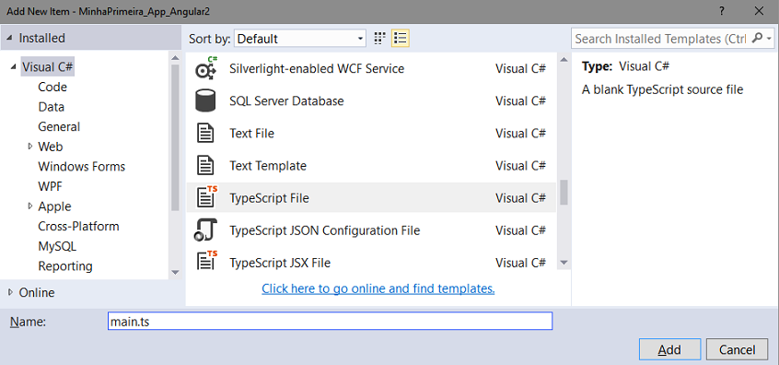
Task: Switch to small icons grid view
Action: click(x=380, y=39)
